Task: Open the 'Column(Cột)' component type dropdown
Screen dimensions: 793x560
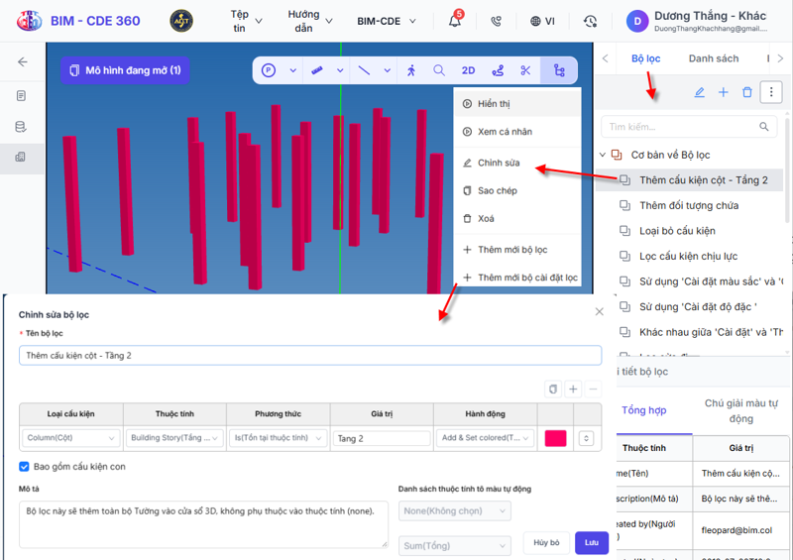Action: click(70, 438)
